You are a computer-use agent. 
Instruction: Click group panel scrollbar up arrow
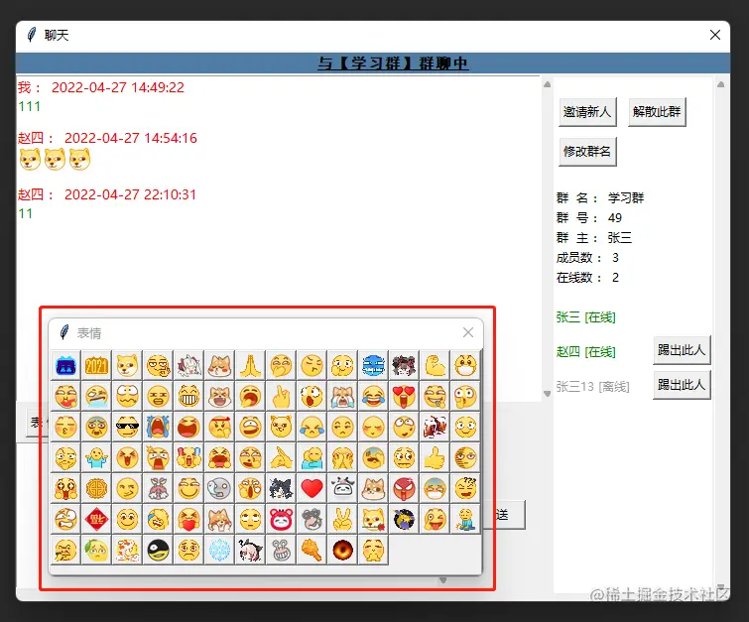point(721,84)
